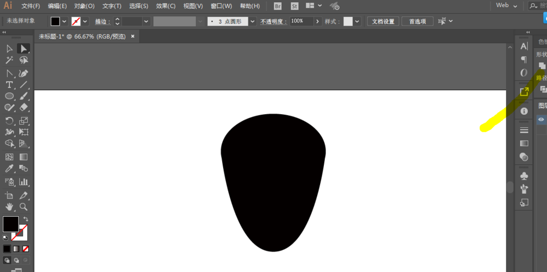Open the stroke color dropdown arrow
547x272 pixels.
[85, 21]
